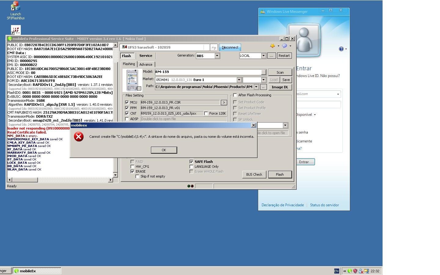Screen dimensions: 440x275
Task: Click the red security shield tray icon
Action: pos(355,271)
